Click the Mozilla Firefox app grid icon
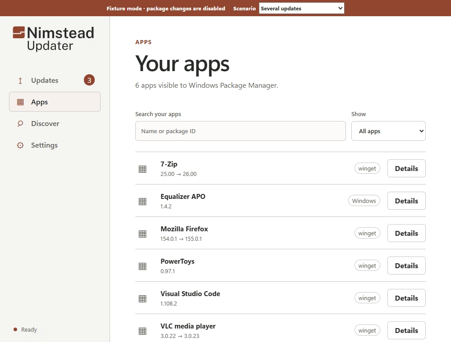This screenshot has height=342, width=451. point(143,234)
